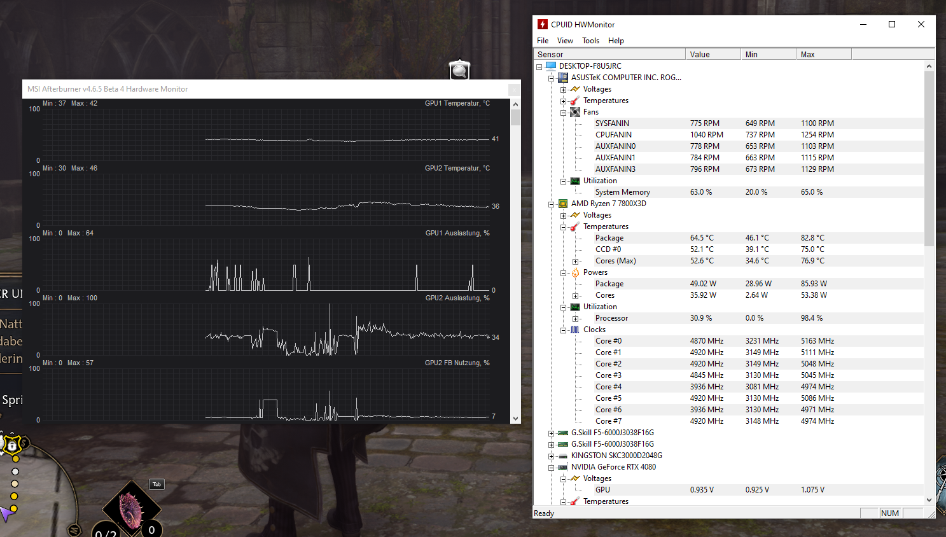Click the GPU2 FB Nutzung graph in Afterburner
Screen dimensions: 946x537
[266, 394]
